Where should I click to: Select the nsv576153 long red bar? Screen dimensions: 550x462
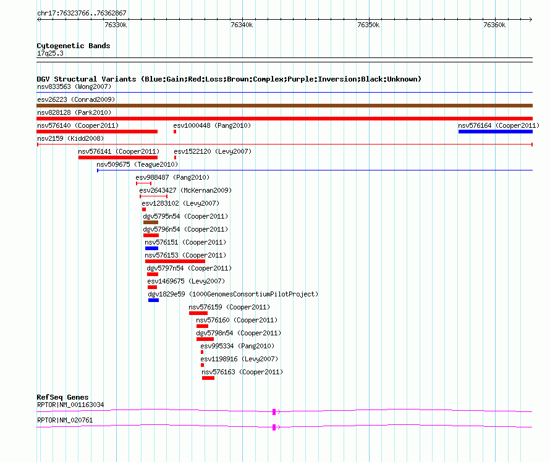tap(175, 261)
